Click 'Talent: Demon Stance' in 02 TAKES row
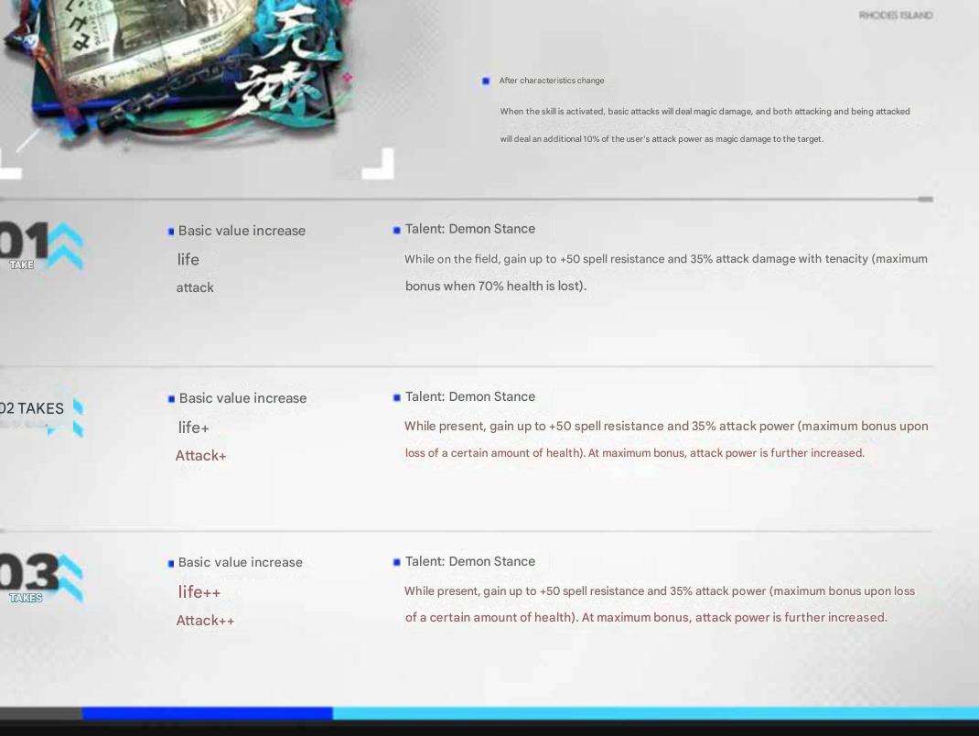Viewport: 979px width, 736px height. pyautogui.click(x=470, y=396)
